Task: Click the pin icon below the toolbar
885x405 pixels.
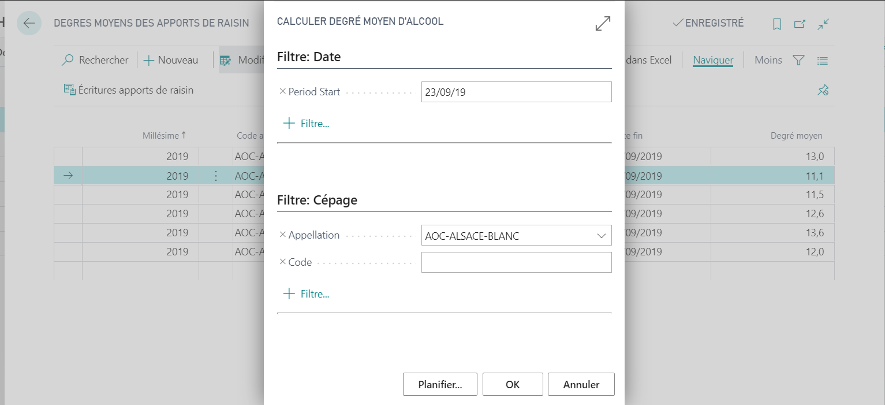Action: coord(823,90)
